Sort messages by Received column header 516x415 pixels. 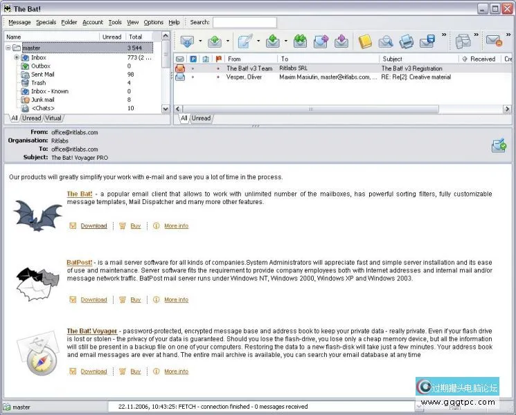pos(481,59)
